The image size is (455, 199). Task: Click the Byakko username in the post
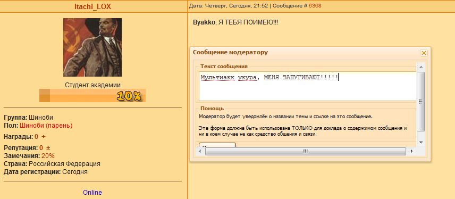[x=204, y=22]
